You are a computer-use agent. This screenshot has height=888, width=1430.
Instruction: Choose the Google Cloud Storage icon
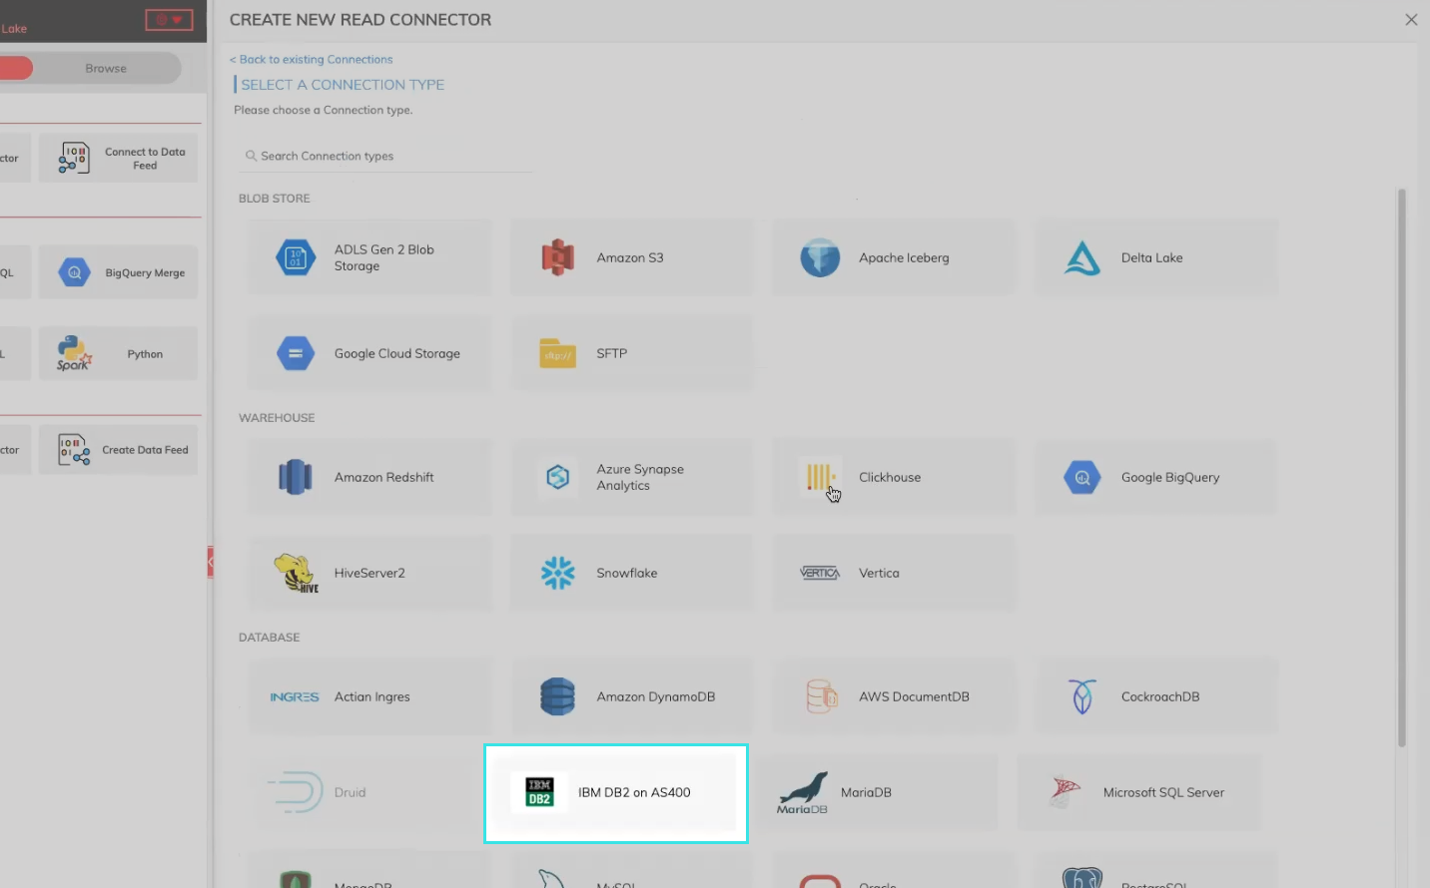click(x=296, y=353)
